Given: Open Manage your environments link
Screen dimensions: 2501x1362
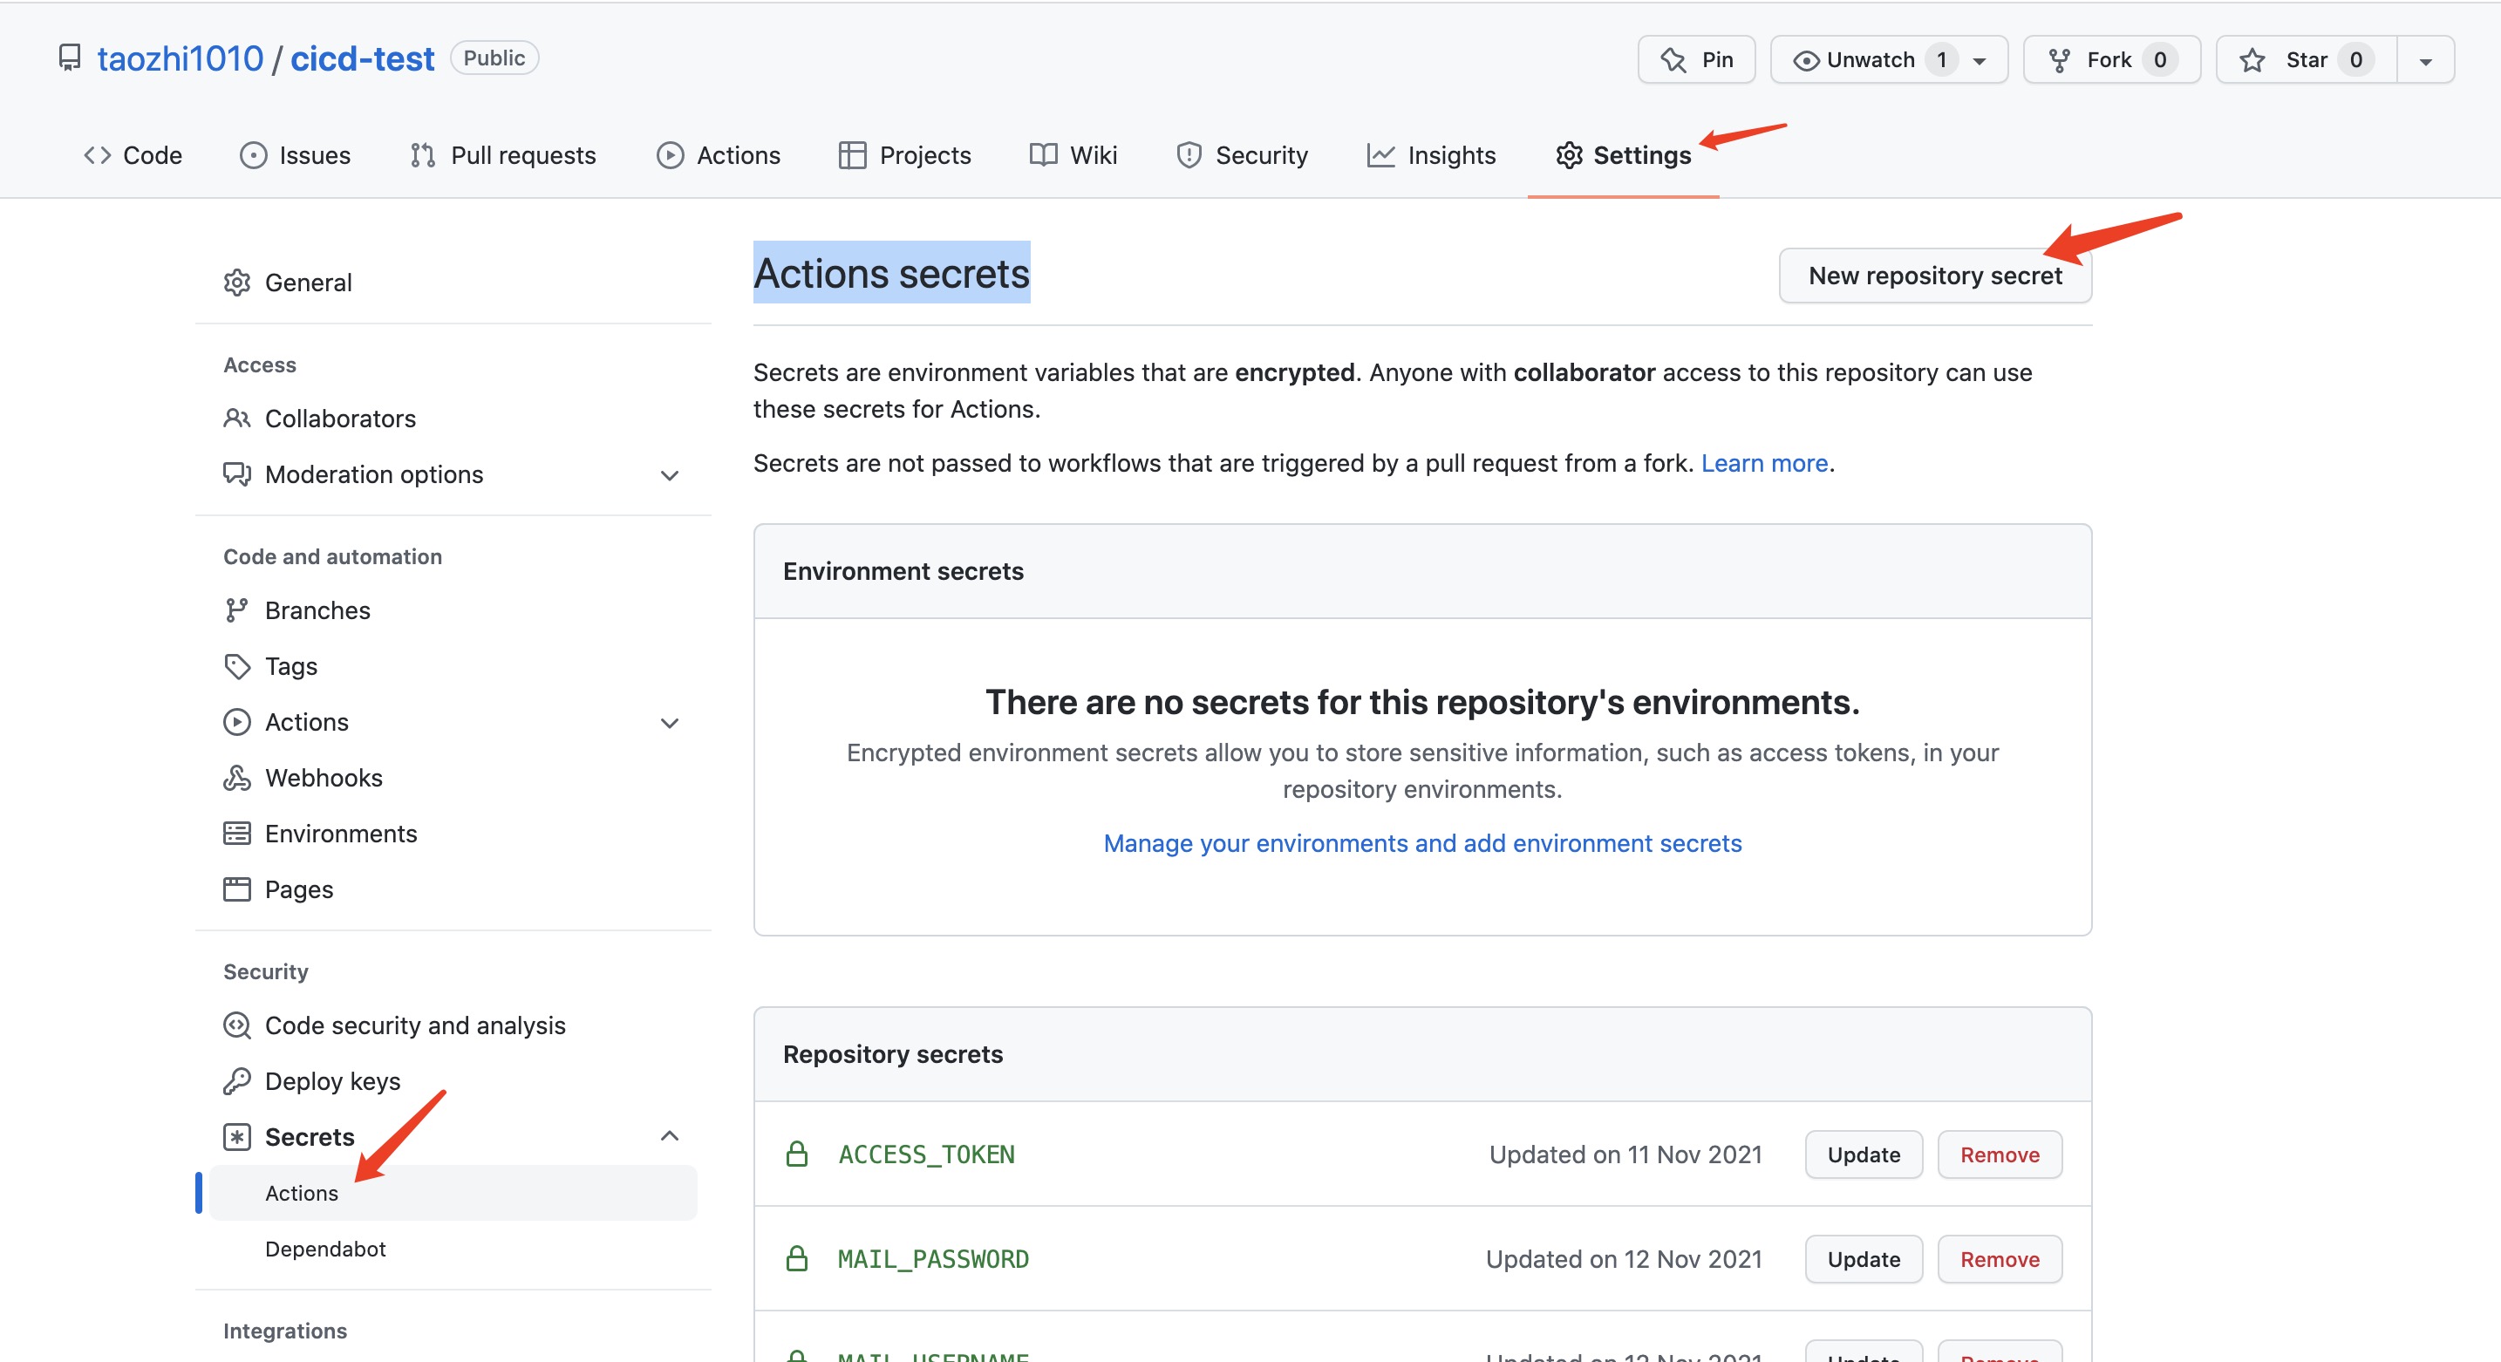Looking at the screenshot, I should point(1422,842).
